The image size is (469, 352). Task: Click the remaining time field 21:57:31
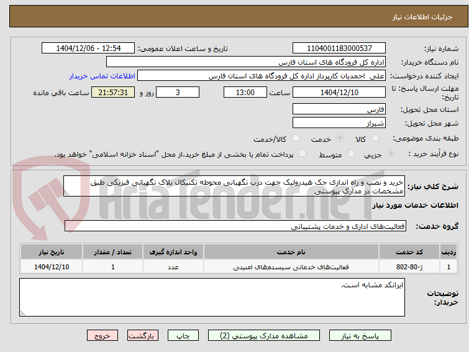pyautogui.click(x=113, y=92)
